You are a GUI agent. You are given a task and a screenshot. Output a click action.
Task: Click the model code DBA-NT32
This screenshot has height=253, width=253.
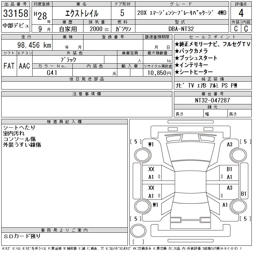(181, 29)
